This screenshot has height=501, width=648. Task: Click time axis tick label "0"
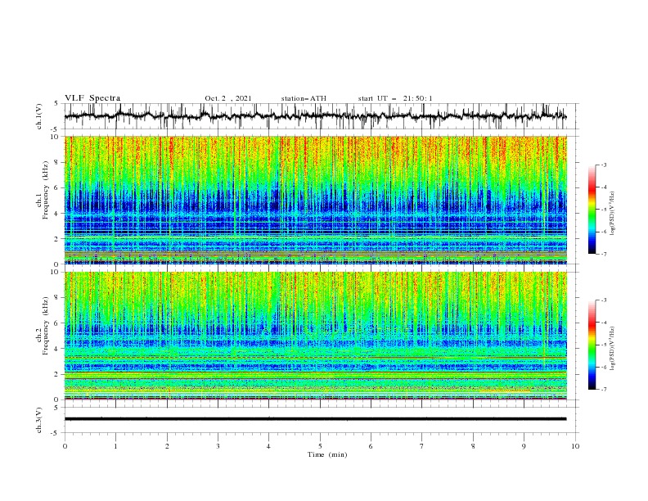point(65,446)
